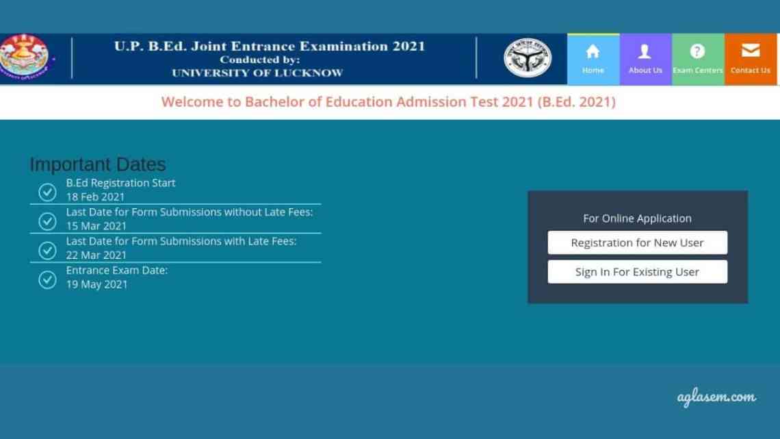Click the University of Lucknow crest logo
This screenshot has height=439, width=780.
click(x=26, y=58)
